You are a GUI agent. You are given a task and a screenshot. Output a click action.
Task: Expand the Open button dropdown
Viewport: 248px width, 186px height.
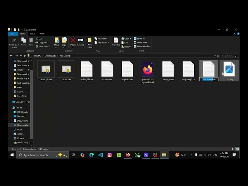tap(130, 39)
